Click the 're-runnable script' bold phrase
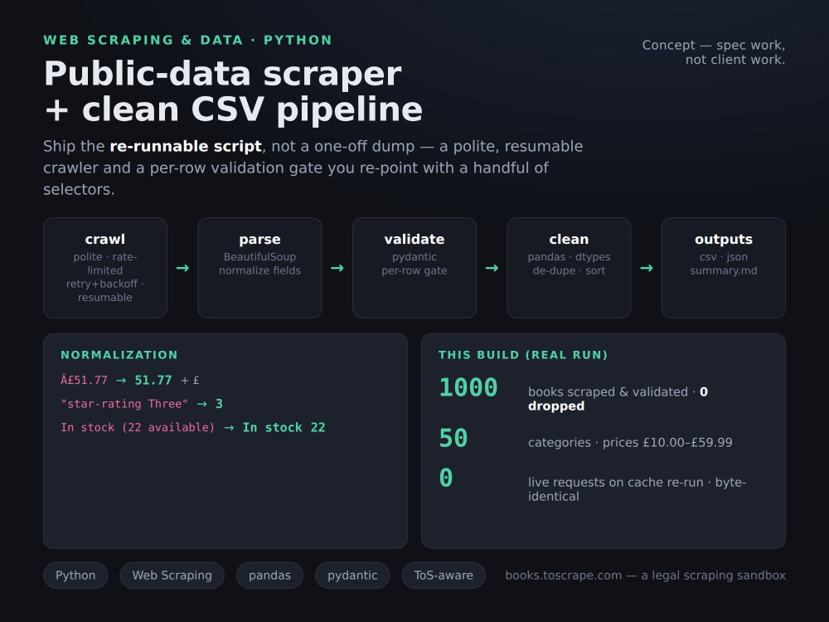The image size is (829, 622). click(186, 146)
